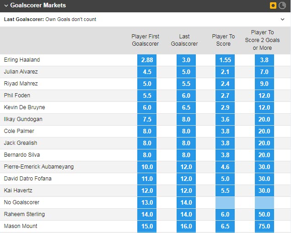Viewport: 291px width, 233px height.
Task: Select Kevin De Bruyne first goalscorer 6.0
Action: click(147, 107)
